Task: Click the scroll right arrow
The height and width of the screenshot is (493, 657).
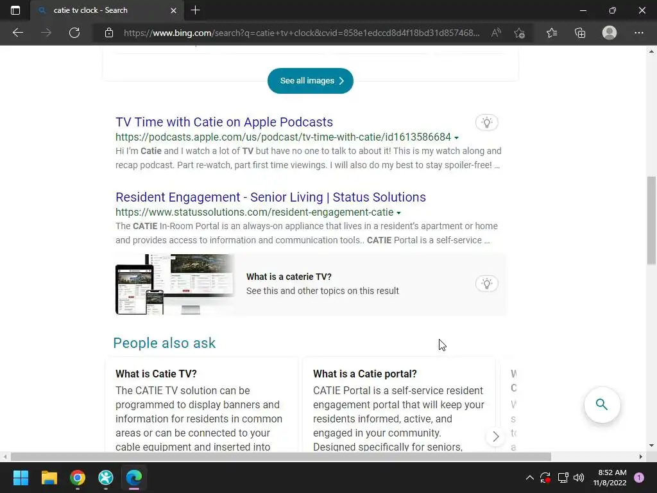Action: [x=641, y=456]
